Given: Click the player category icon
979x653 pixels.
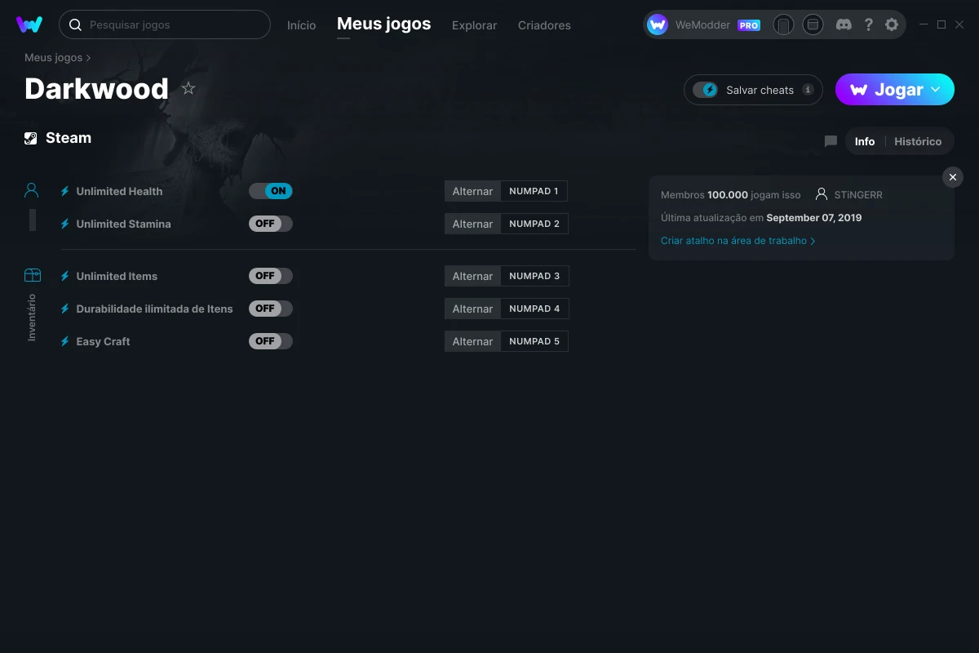Looking at the screenshot, I should click(32, 190).
